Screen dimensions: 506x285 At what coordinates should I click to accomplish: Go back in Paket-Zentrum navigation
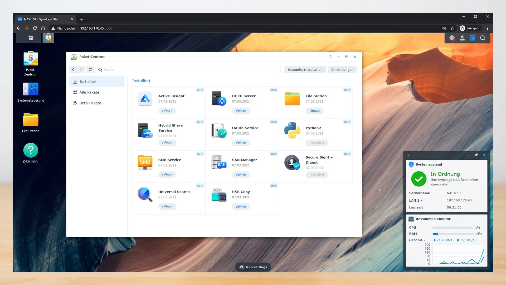pyautogui.click(x=73, y=70)
